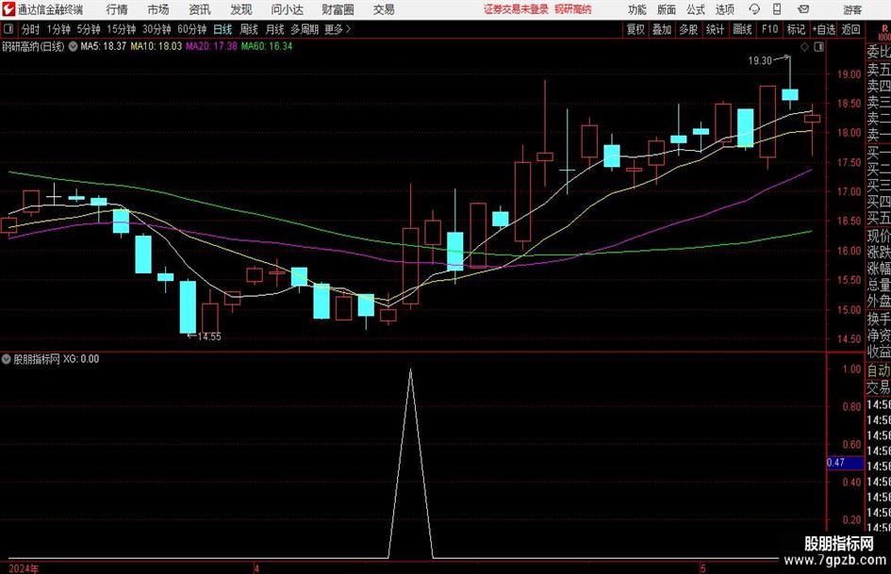This screenshot has width=891, height=574.
Task: Click the red 证券交易未登录 login link
Action: tap(516, 9)
